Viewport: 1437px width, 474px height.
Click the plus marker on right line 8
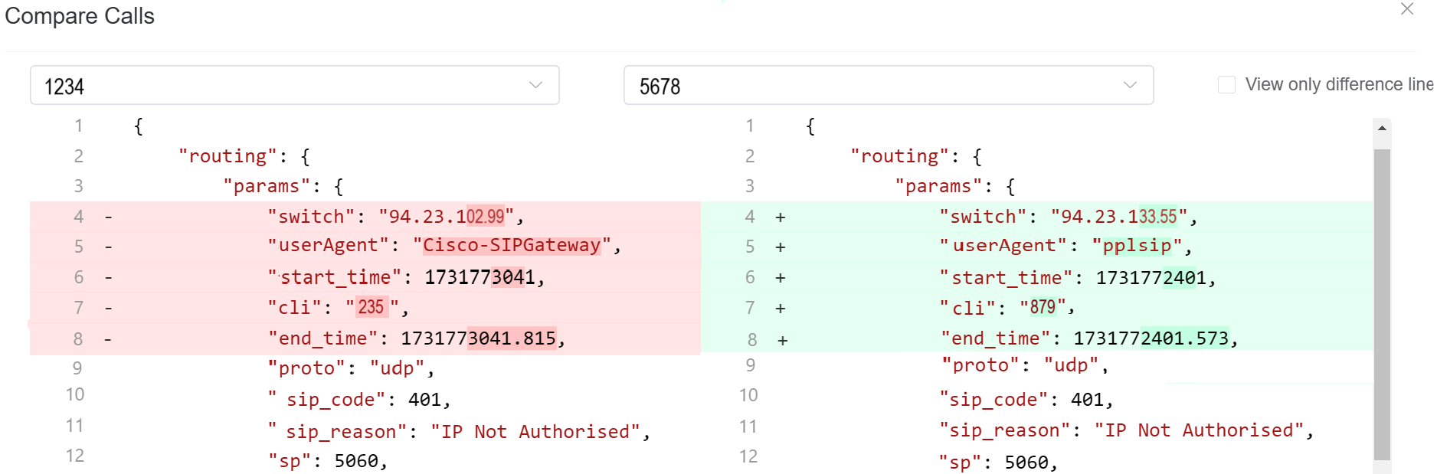pos(782,340)
